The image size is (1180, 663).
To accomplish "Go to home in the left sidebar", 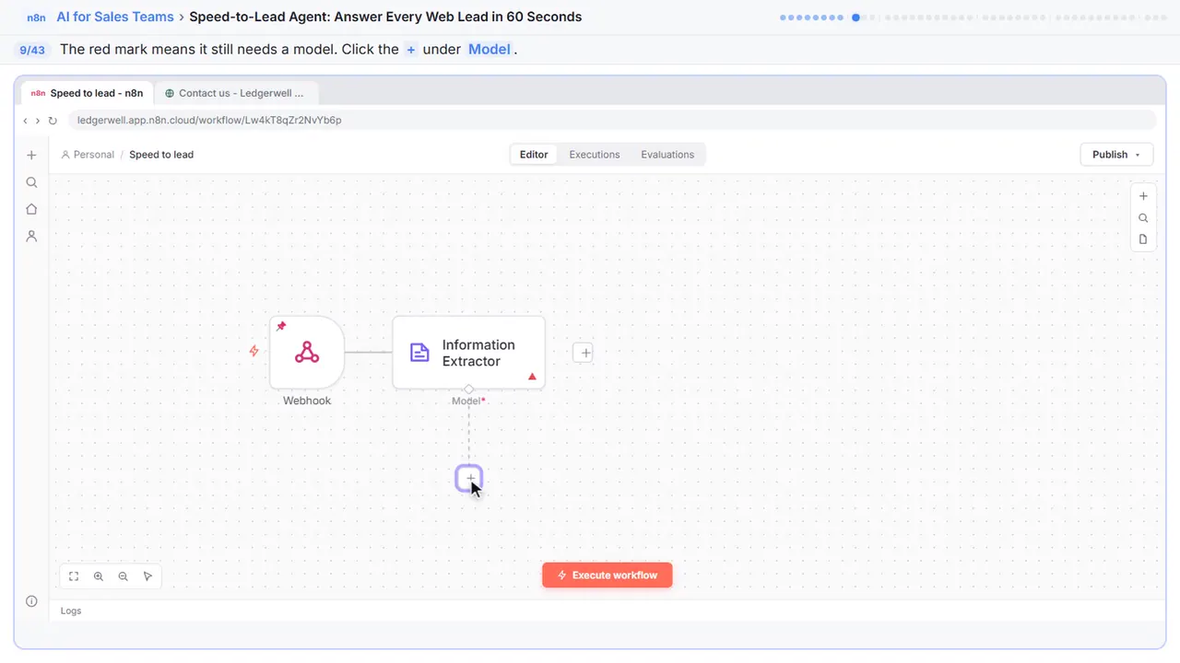I will tap(31, 209).
